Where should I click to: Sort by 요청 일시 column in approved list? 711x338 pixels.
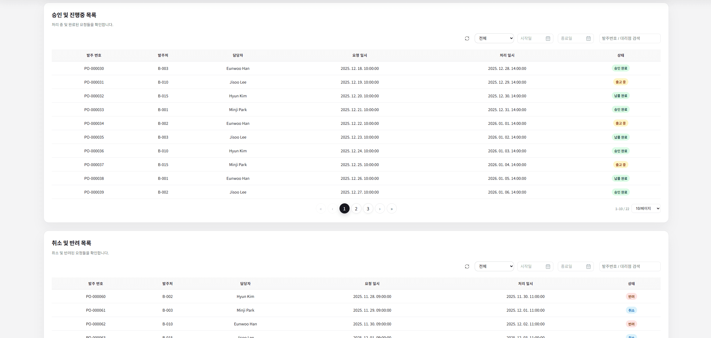[359, 56]
